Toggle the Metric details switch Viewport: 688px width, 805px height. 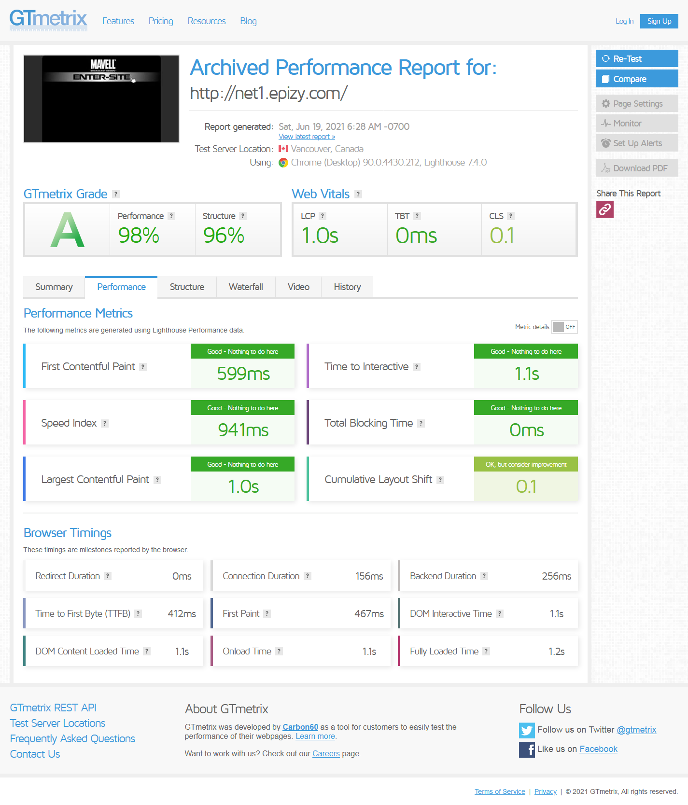(x=564, y=327)
